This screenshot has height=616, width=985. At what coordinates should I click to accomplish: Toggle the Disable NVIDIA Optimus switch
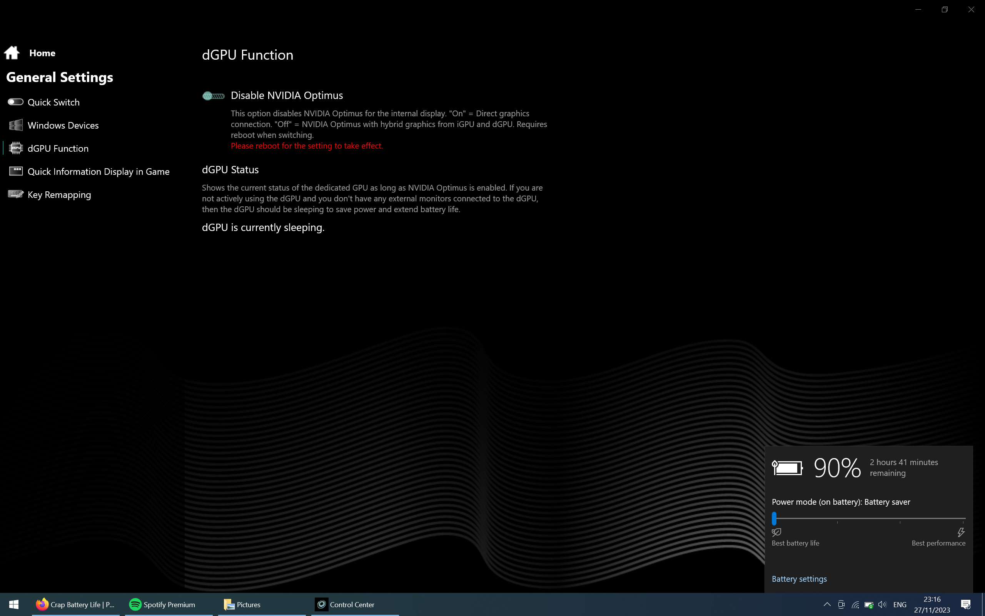point(214,96)
